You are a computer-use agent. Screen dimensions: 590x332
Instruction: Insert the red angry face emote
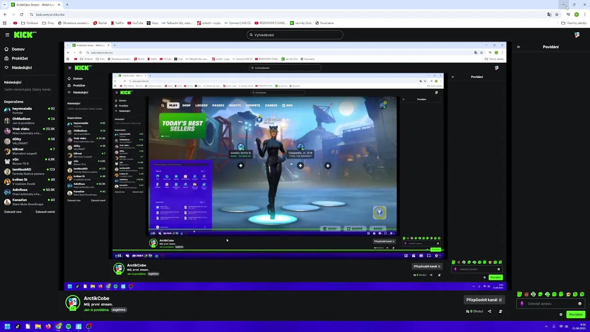[x=526, y=294]
